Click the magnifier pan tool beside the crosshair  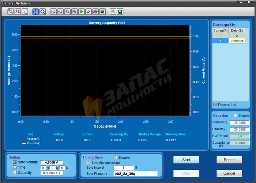[x=42, y=12]
